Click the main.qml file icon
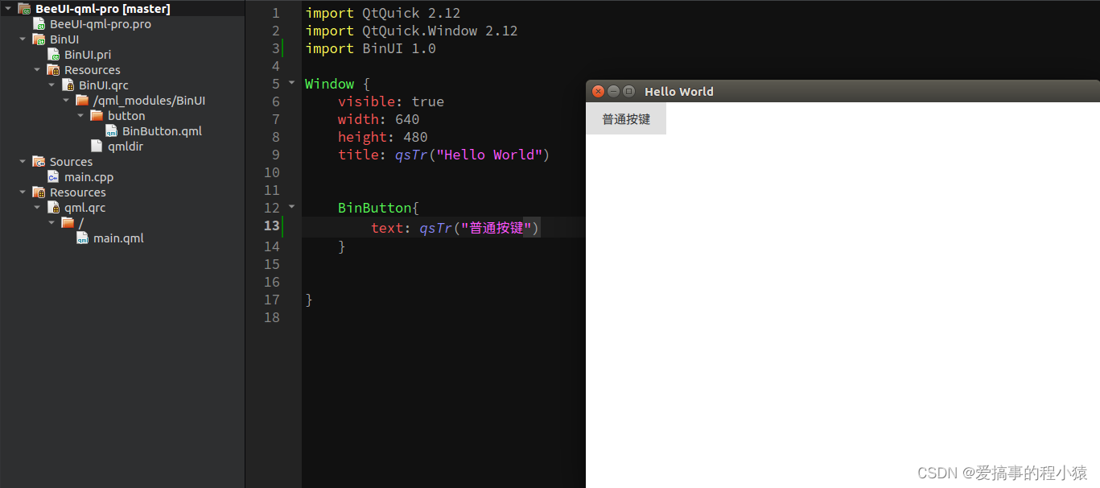The height and width of the screenshot is (488, 1100). (82, 238)
